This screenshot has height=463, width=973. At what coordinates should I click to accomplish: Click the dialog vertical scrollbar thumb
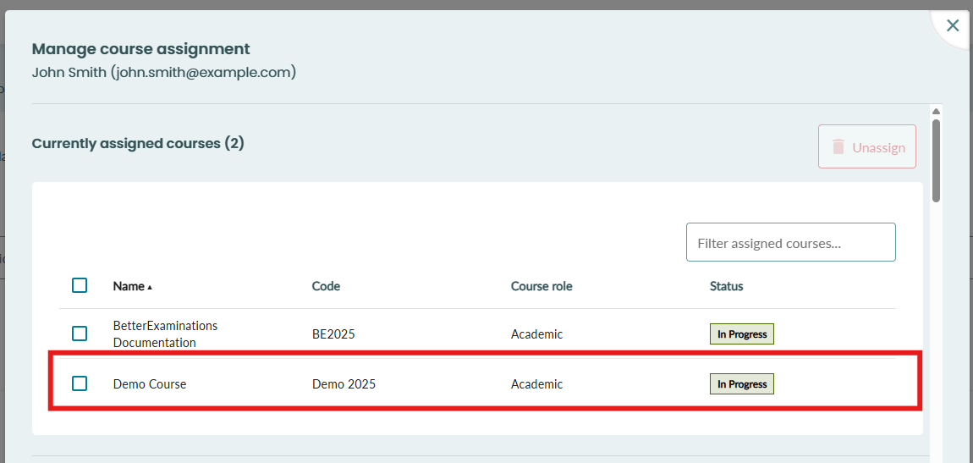pyautogui.click(x=937, y=160)
